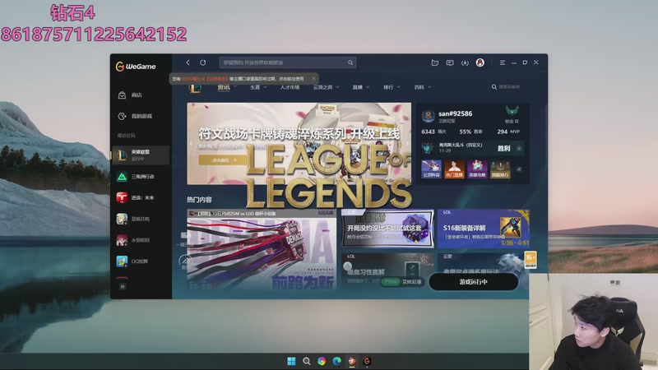Open the hamburger menu in the title bar
The width and height of the screenshot is (658, 370).
503,62
